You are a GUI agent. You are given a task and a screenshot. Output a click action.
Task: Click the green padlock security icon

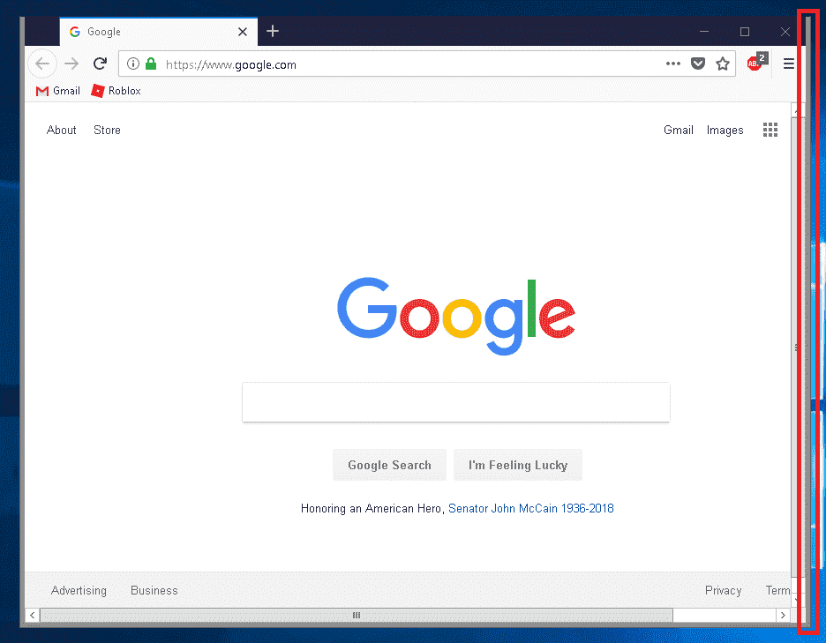151,64
